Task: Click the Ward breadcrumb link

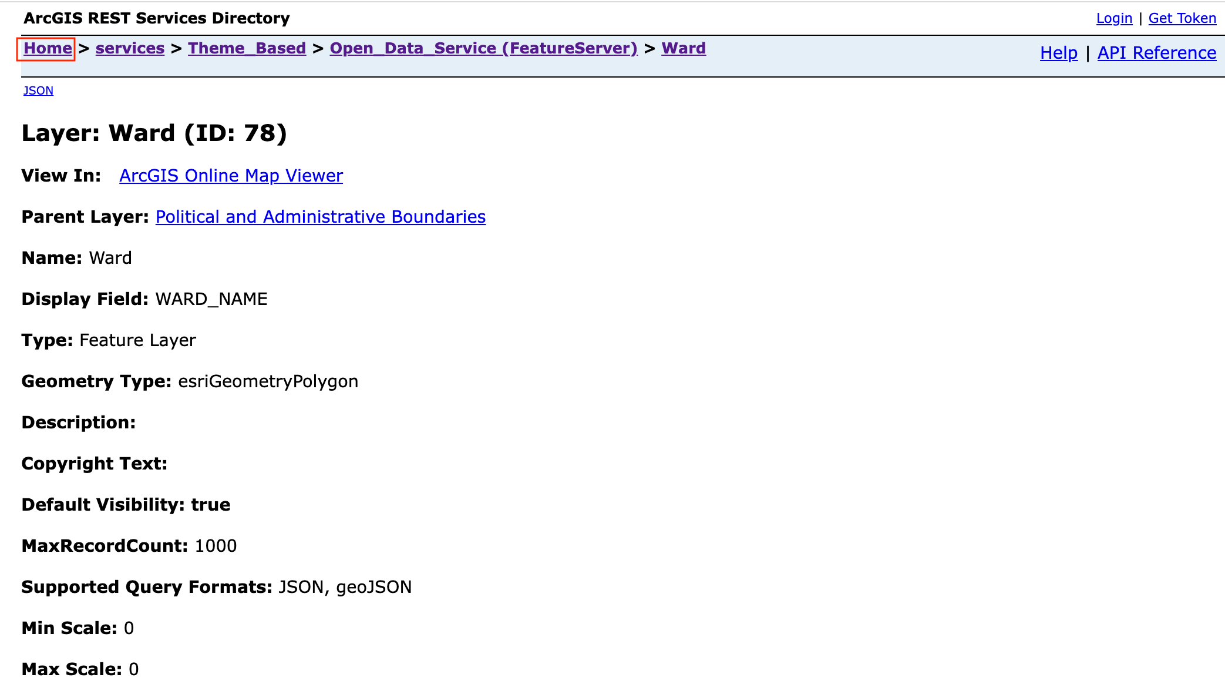Action: [x=683, y=48]
